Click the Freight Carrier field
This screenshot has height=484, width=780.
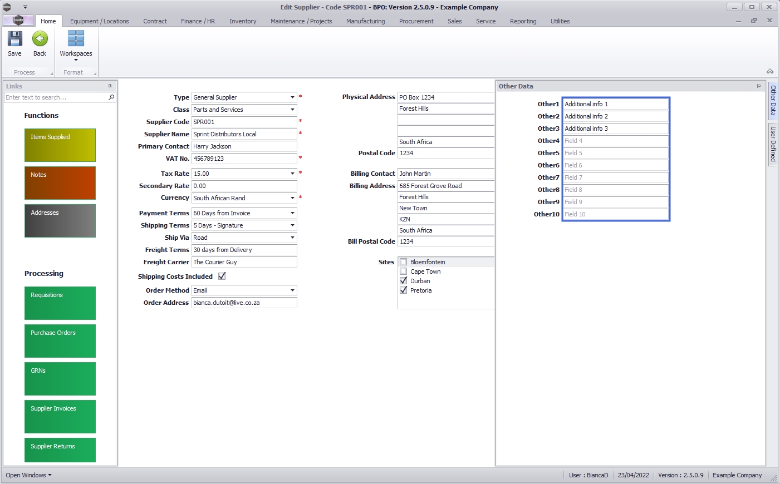[x=244, y=262]
